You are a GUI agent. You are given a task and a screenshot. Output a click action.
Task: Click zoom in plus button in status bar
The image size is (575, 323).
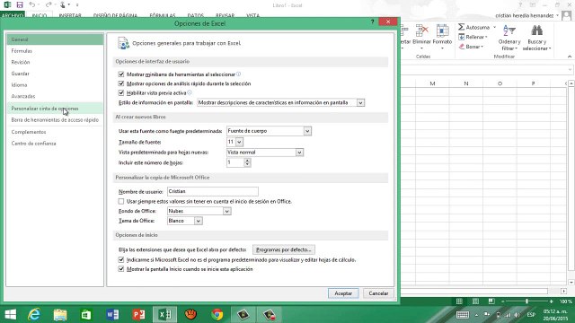click(551, 301)
